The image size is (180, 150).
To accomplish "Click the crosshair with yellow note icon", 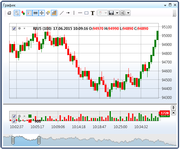I will pos(48,13).
